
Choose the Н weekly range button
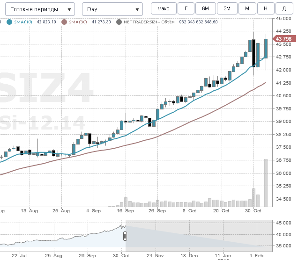pyautogui.click(x=266, y=9)
